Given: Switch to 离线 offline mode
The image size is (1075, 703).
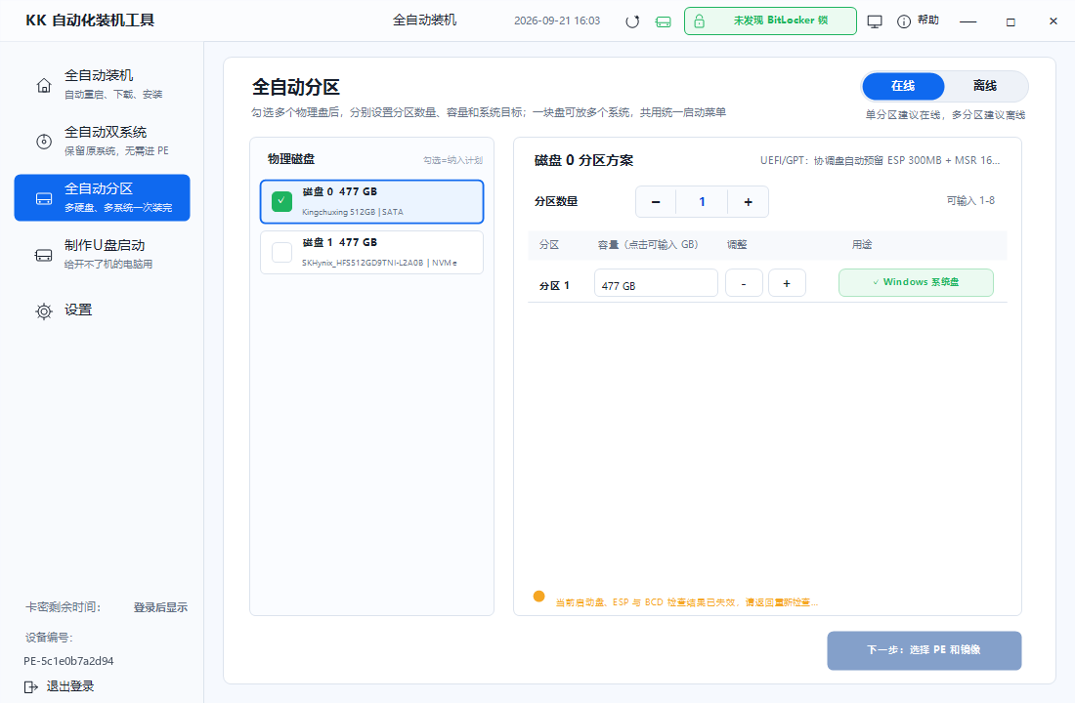Looking at the screenshot, I should click(984, 86).
